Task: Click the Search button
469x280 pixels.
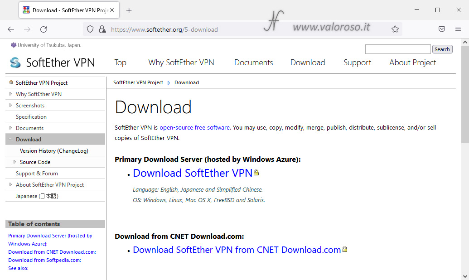Action: tap(442, 49)
